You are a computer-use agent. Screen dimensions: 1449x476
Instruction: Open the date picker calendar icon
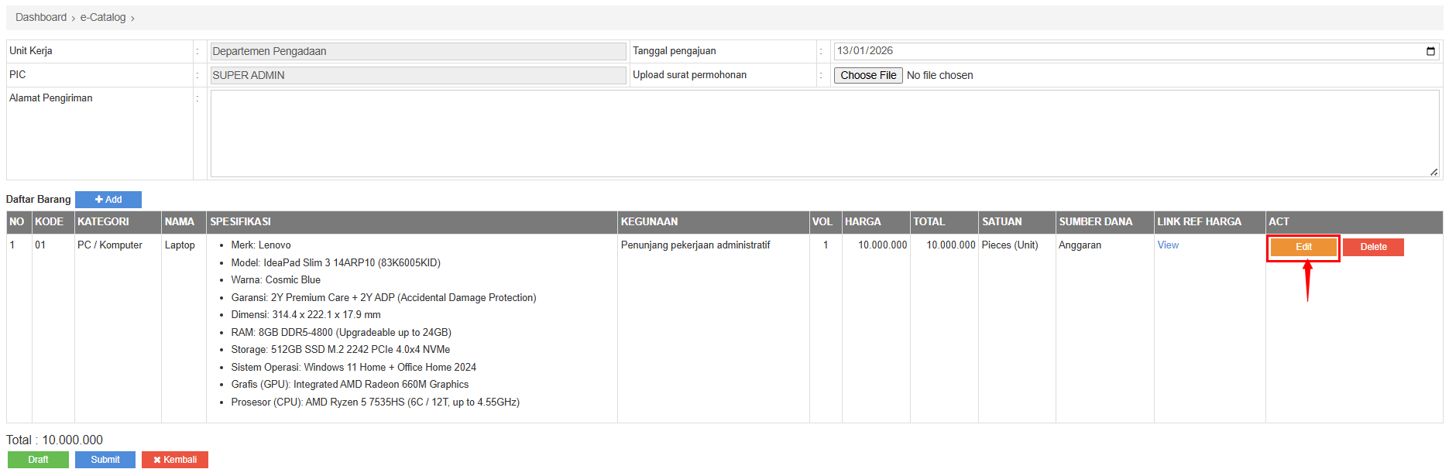tap(1430, 51)
